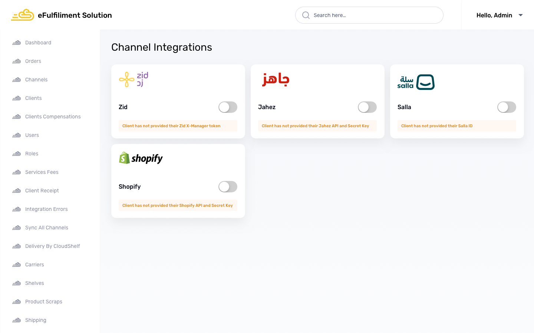The width and height of the screenshot is (534, 333).
Task: Click the magnifier icon in search bar
Action: pyautogui.click(x=306, y=15)
